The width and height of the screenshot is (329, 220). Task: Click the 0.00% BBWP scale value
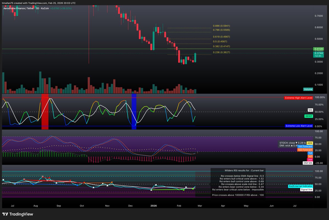319,126
